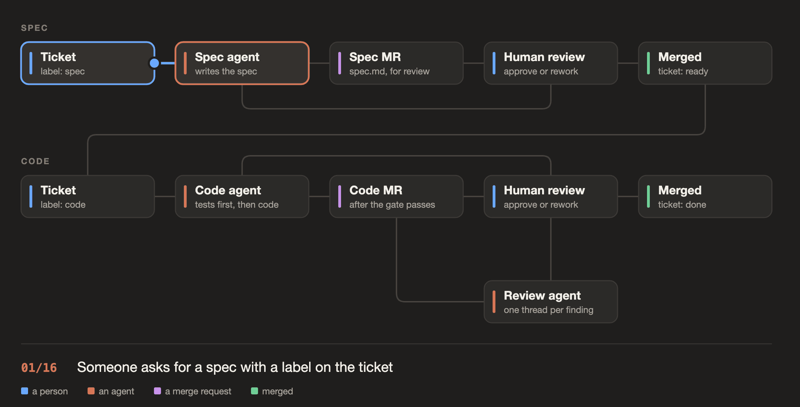800x407 pixels.
Task: Click the 'merged' legend label text
Action: click(277, 391)
